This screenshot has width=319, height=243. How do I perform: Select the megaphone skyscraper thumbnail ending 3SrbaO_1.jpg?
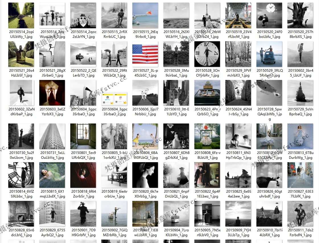[x=83, y=93]
